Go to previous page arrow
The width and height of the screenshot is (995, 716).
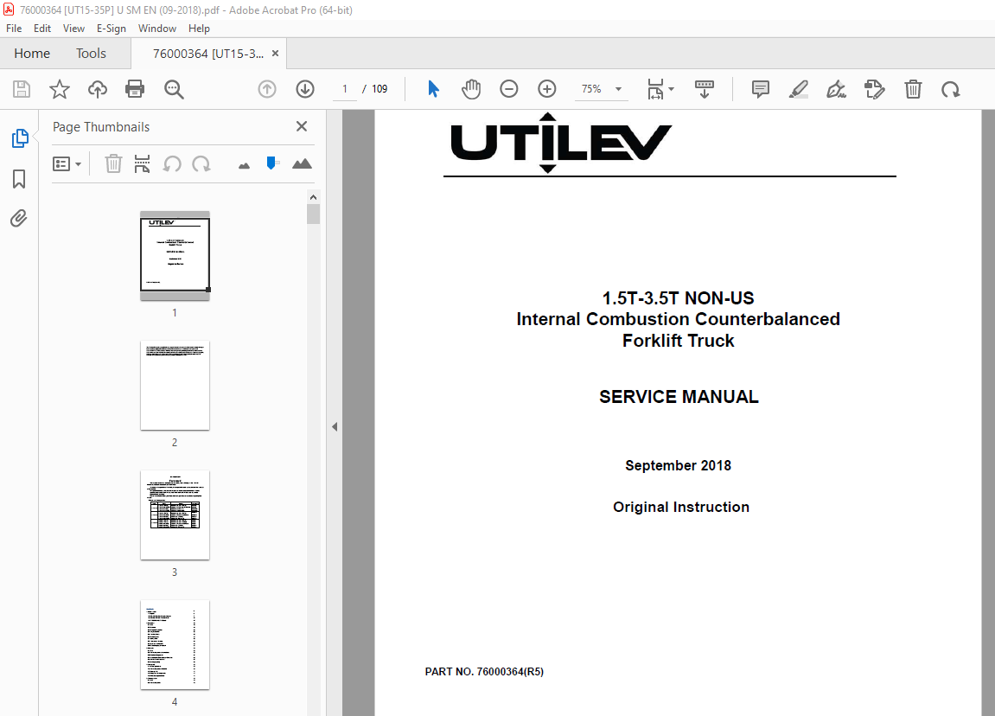pyautogui.click(x=267, y=89)
